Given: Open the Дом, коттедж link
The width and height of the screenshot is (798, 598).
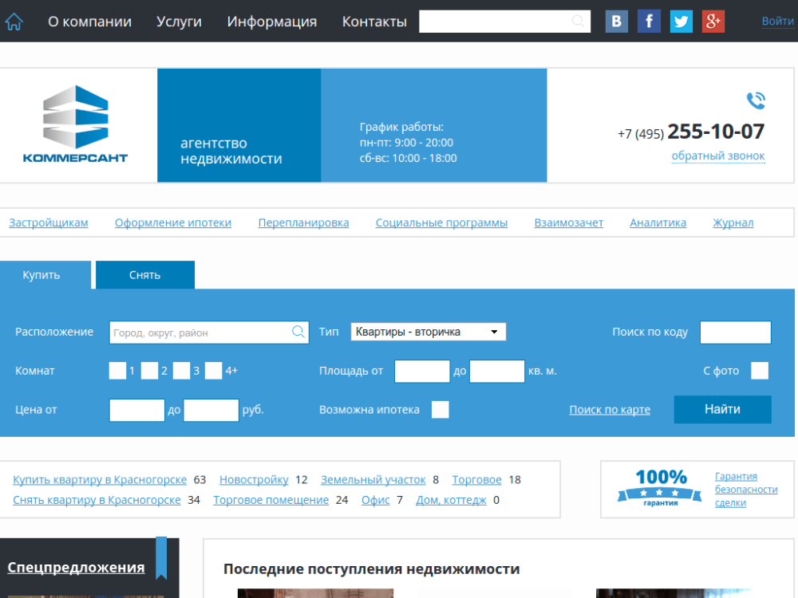Looking at the screenshot, I should 451,500.
